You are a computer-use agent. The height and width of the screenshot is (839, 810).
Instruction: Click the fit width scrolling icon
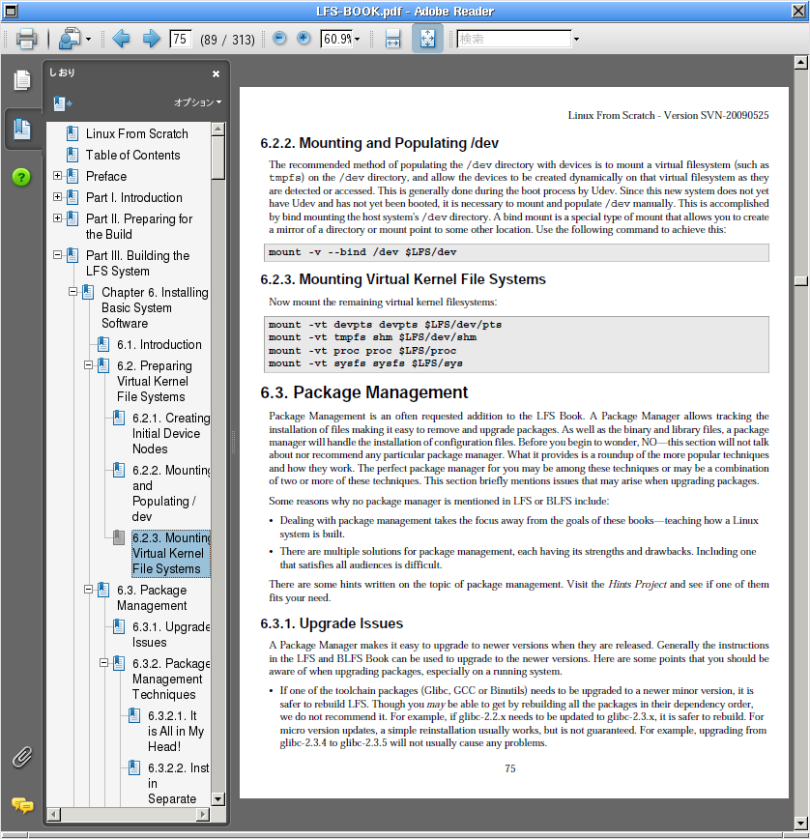(392, 39)
